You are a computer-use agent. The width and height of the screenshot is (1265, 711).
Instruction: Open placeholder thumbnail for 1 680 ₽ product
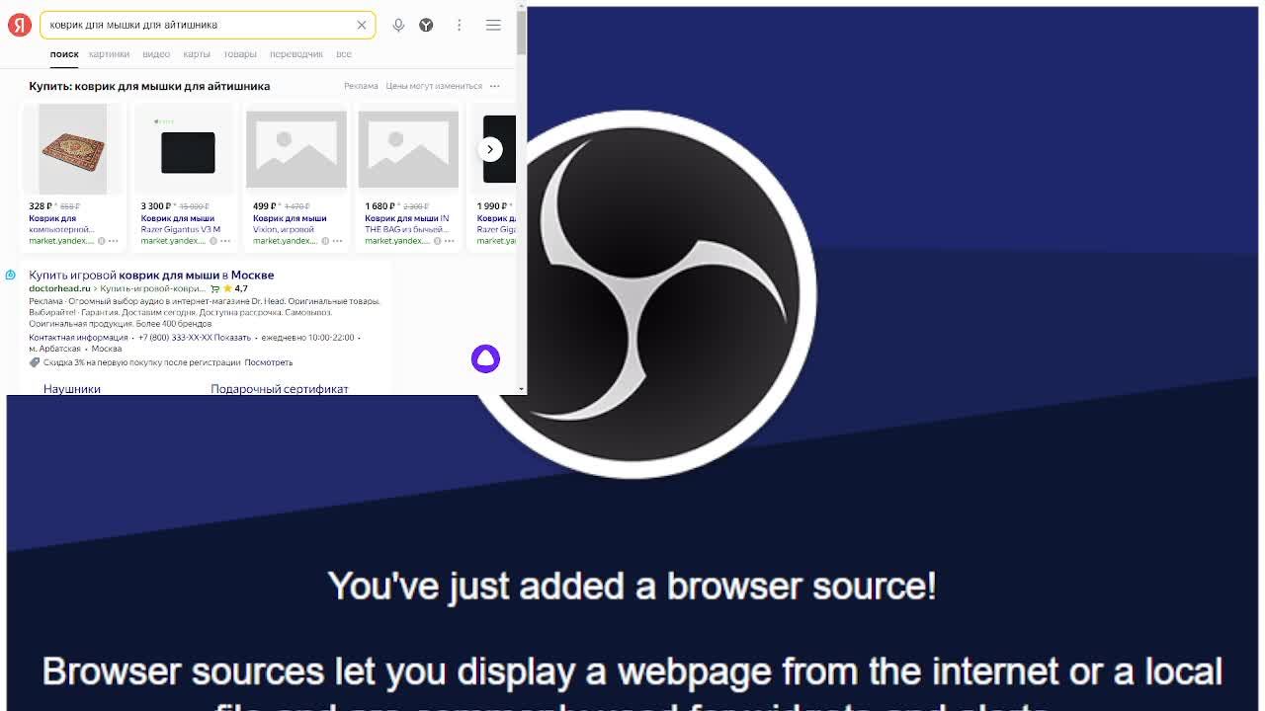(x=408, y=149)
